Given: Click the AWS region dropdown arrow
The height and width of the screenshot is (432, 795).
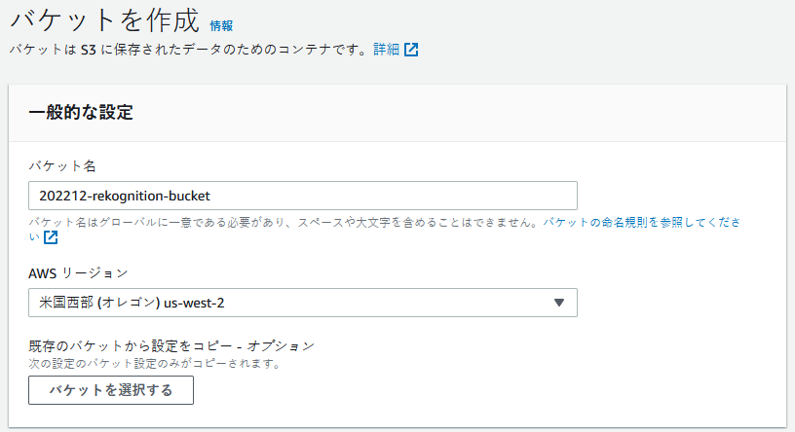Looking at the screenshot, I should pos(559,303).
